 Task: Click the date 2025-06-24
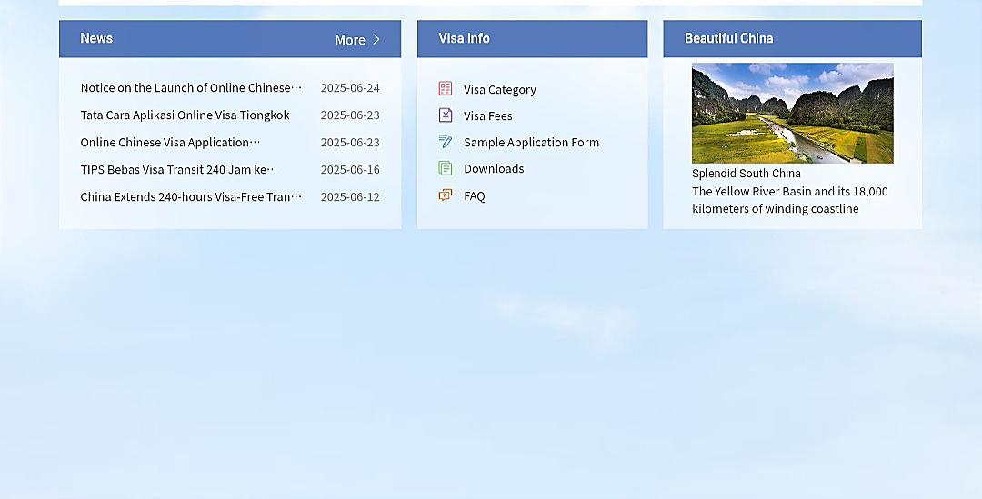click(x=350, y=87)
